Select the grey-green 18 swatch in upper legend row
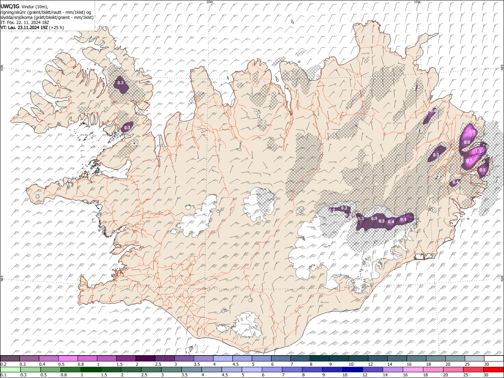Viewport: 504px width, 378px height. tap(435, 358)
